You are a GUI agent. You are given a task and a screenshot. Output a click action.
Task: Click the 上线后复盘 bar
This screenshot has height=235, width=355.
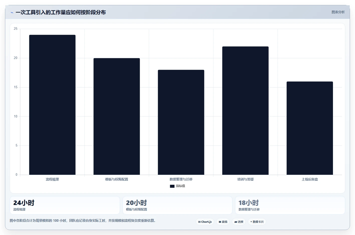(x=310, y=128)
